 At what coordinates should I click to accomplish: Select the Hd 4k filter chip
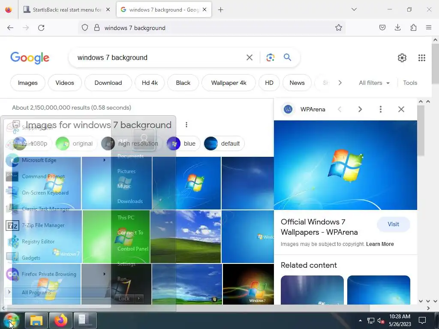150,83
